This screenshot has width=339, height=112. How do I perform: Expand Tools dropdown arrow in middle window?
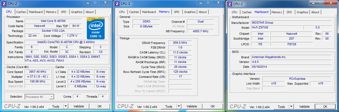coord(179,106)
